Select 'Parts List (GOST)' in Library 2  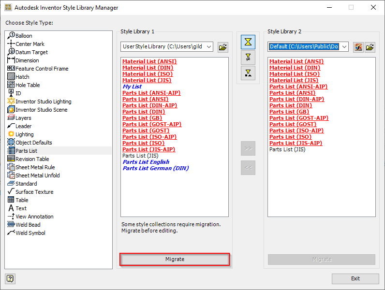pos(293,124)
